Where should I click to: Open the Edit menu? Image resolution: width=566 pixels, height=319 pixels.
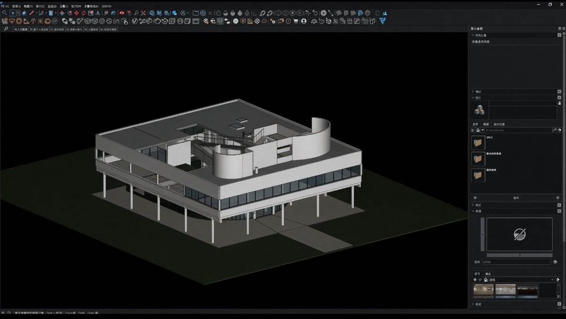tap(17, 6)
